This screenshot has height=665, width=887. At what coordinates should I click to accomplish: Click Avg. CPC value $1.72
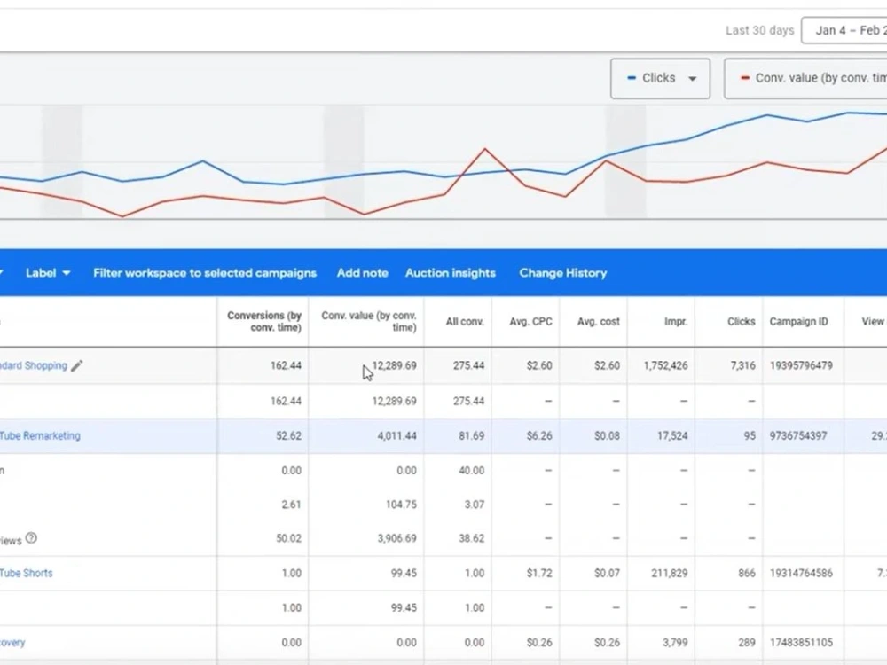click(539, 574)
